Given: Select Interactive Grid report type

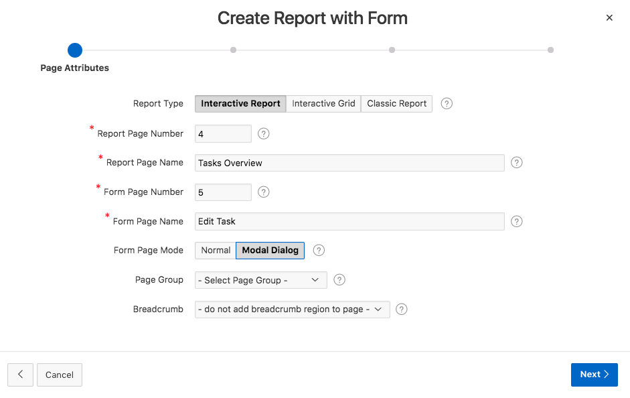Looking at the screenshot, I should tap(323, 104).
